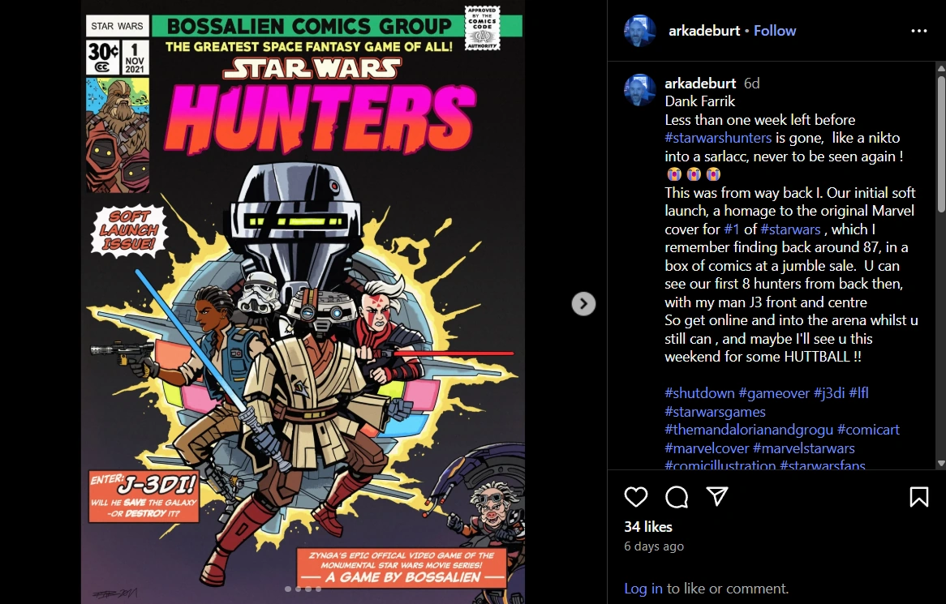Click arkadeburt avatar beside the caption
This screenshot has height=604, width=946.
pos(639,90)
